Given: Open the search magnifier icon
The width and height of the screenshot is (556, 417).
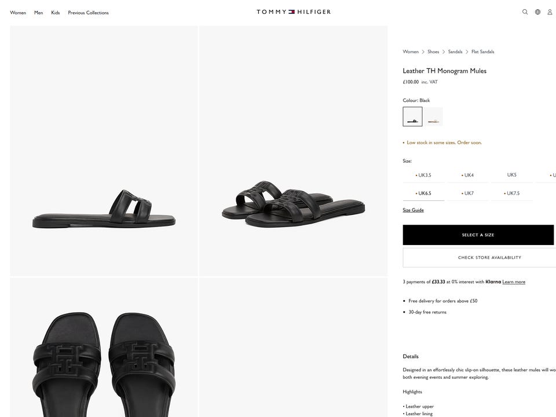Looking at the screenshot, I should 525,12.
